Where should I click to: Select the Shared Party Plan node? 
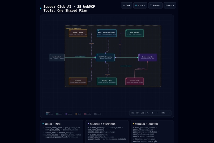(148, 58)
